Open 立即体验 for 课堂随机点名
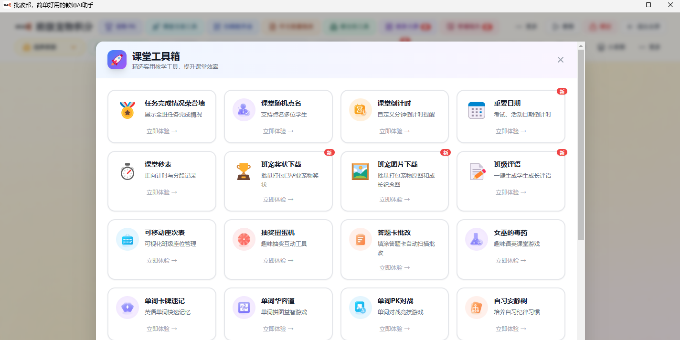Screen dimensions: 680x340 [x=278, y=131]
